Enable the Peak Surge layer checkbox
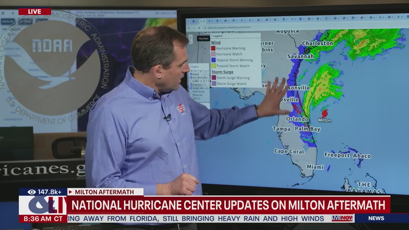 point(191,91)
